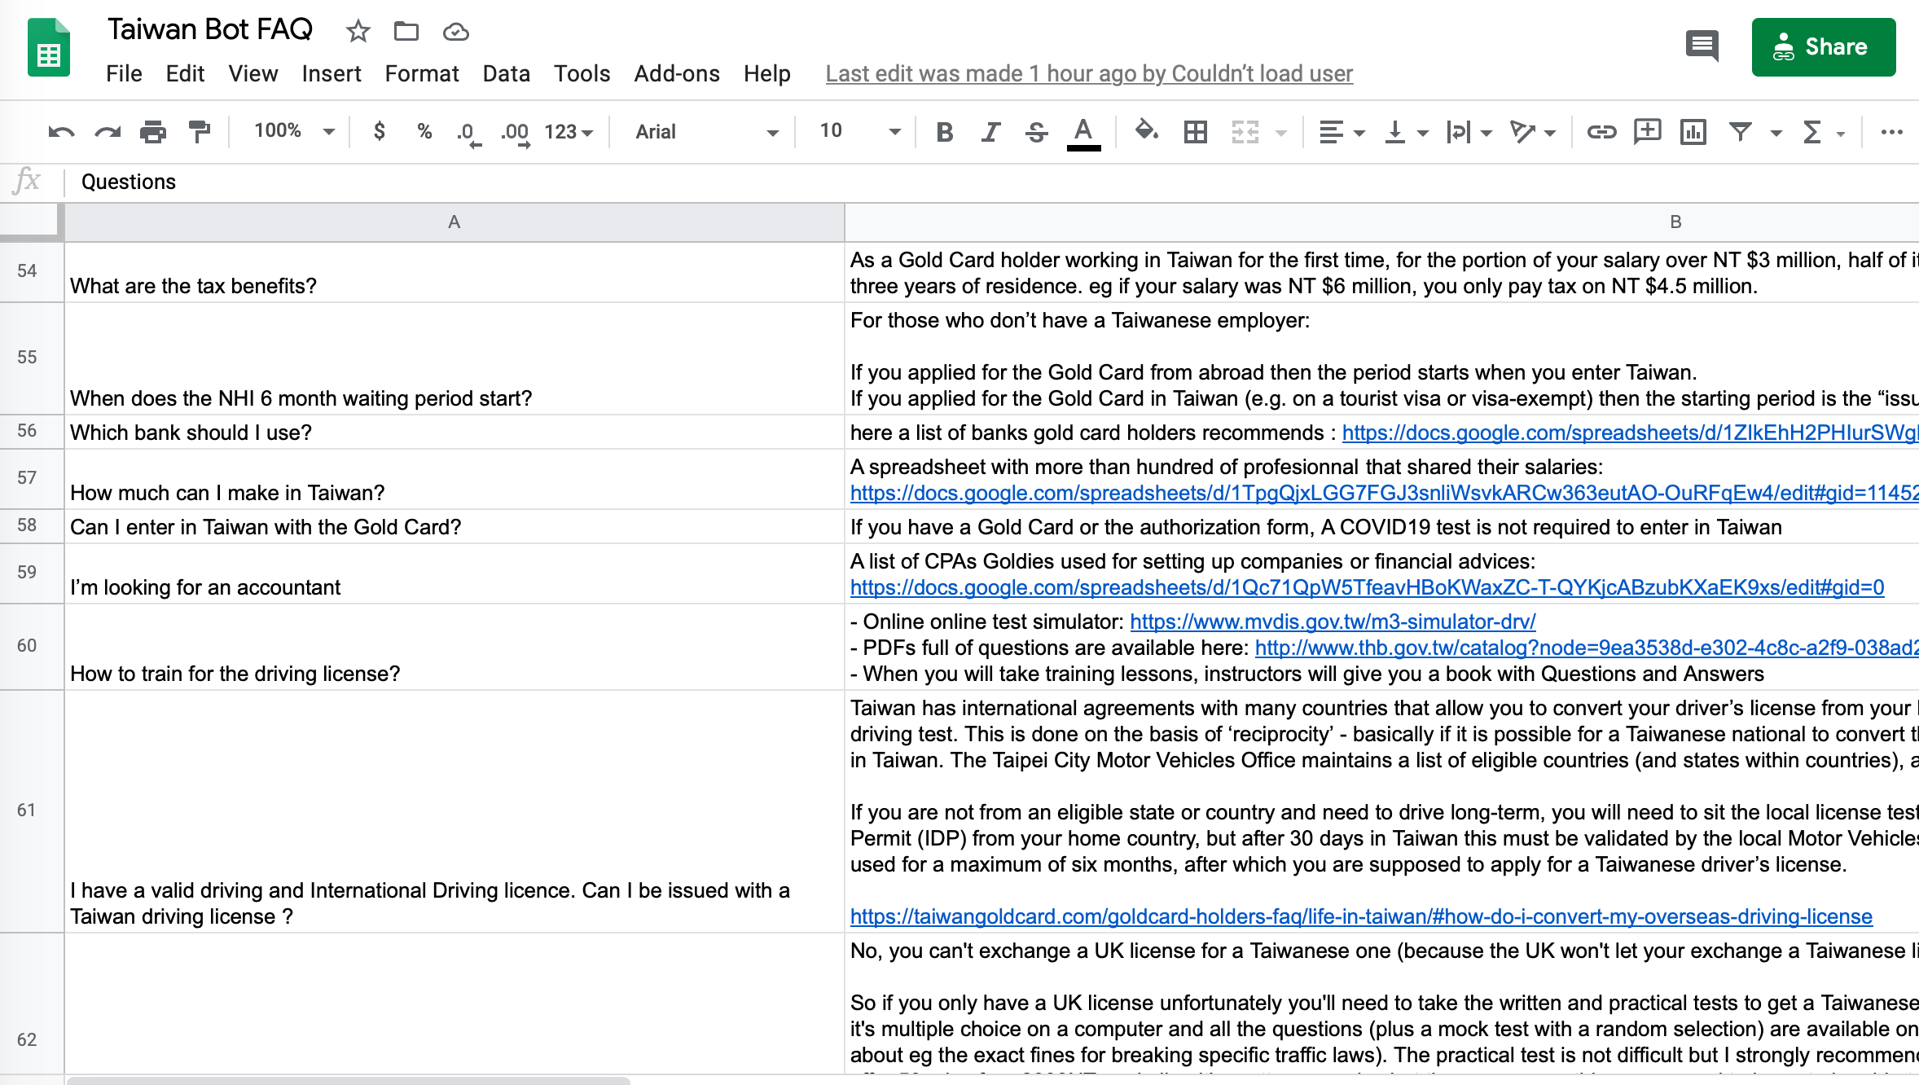Click the Insert link icon
Screen dimensions: 1919x1085
(1601, 132)
